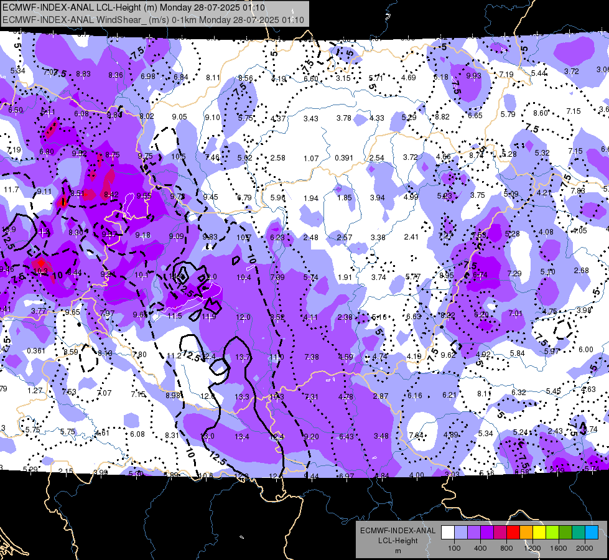
Task: Click the wind shear value 9.20
Action: point(311,437)
